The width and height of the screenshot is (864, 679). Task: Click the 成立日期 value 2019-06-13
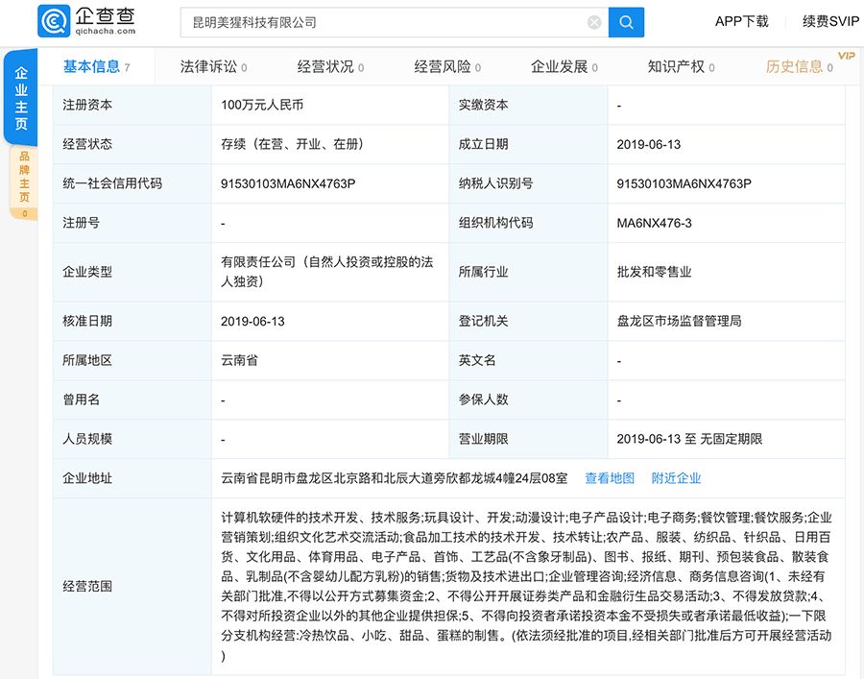(649, 144)
